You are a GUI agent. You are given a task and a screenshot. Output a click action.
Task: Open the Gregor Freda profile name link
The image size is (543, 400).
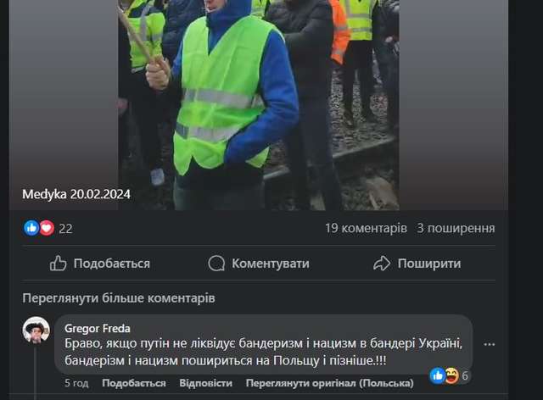coord(98,328)
